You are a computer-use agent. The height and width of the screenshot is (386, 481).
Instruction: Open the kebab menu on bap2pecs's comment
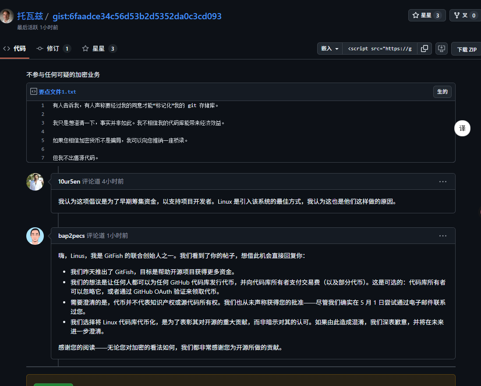[x=442, y=235]
